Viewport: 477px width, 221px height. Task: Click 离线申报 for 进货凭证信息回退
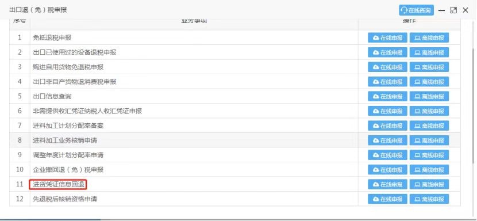tap(429, 184)
